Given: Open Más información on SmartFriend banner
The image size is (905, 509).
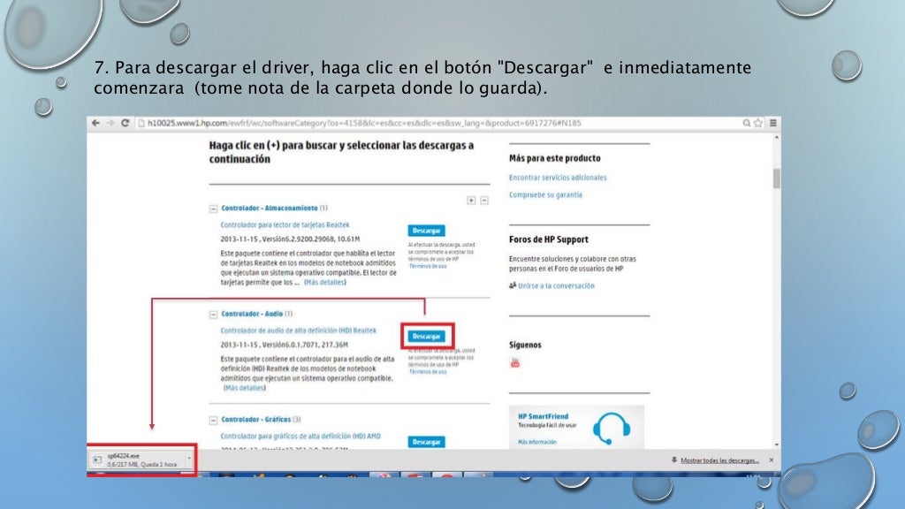Looking at the screenshot, I should [536, 442].
